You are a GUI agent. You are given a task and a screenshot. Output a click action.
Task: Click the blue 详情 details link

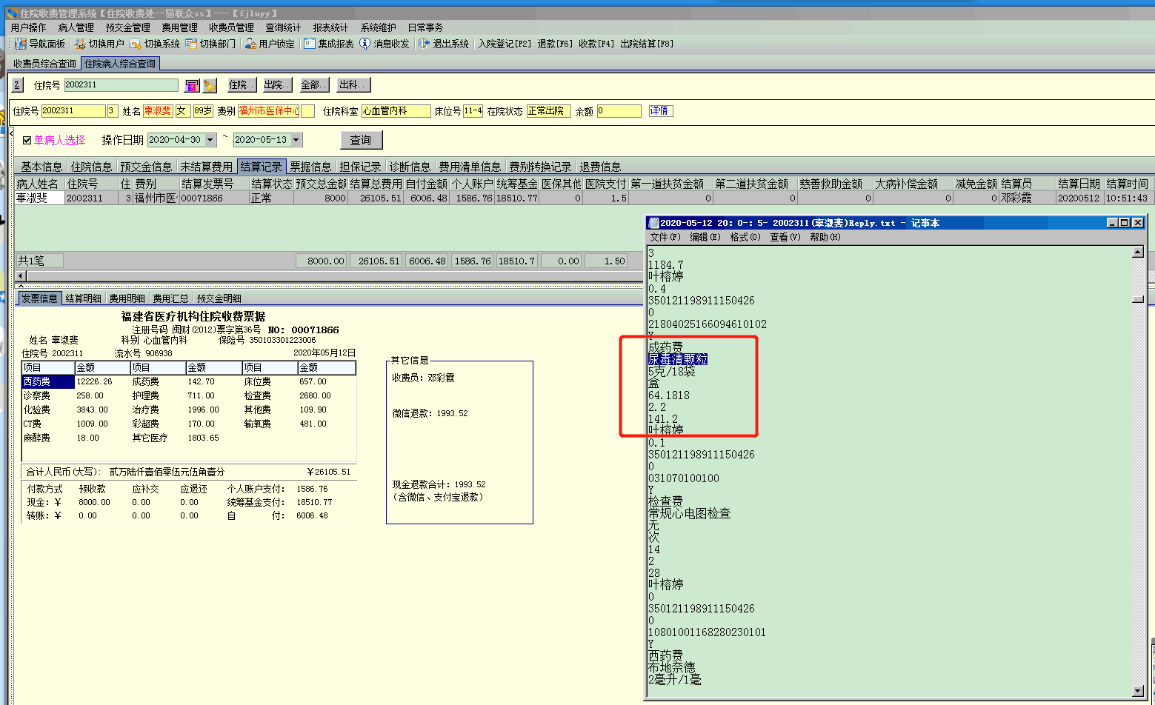click(659, 111)
